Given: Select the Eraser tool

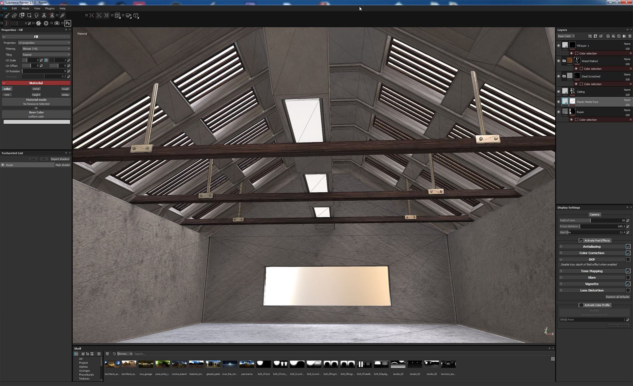Looking at the screenshot, I should pos(14,15).
